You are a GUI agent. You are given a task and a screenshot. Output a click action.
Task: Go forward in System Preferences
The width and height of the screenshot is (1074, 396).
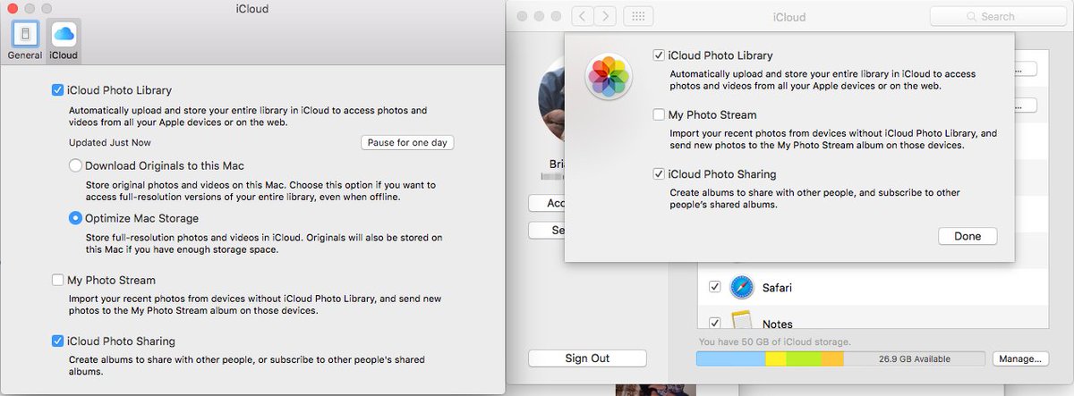coord(606,16)
